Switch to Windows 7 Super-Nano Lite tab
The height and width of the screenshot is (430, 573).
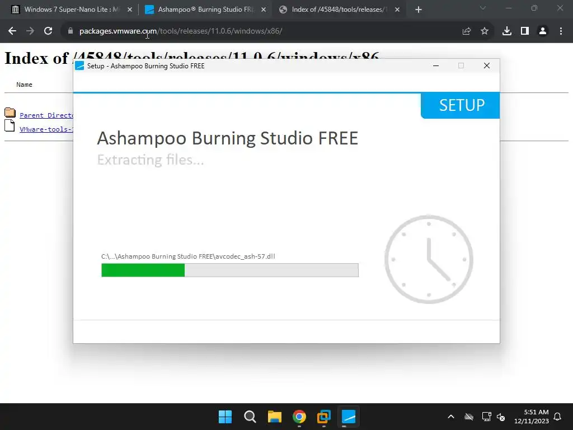[x=72, y=10]
